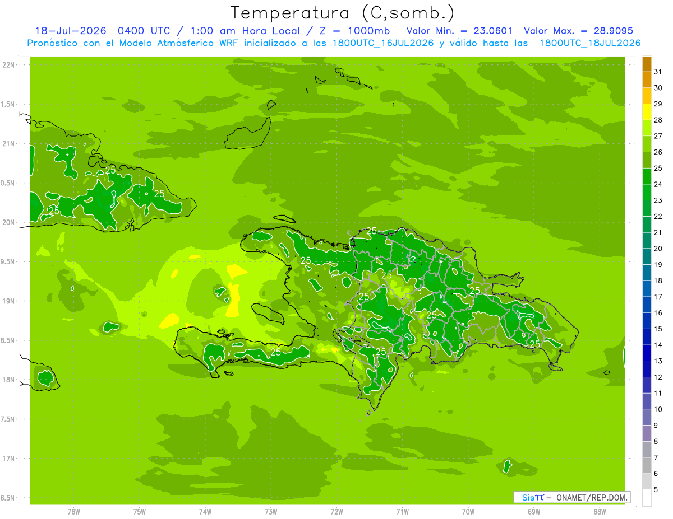The image size is (673, 519).
Task: Click the '71W' longitude axis label
Action: click(402, 512)
